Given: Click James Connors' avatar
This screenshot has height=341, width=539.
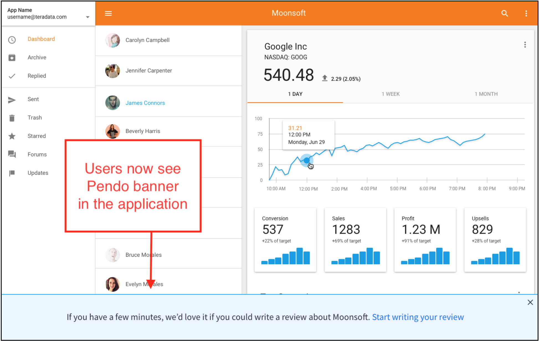Looking at the screenshot, I should tap(112, 103).
